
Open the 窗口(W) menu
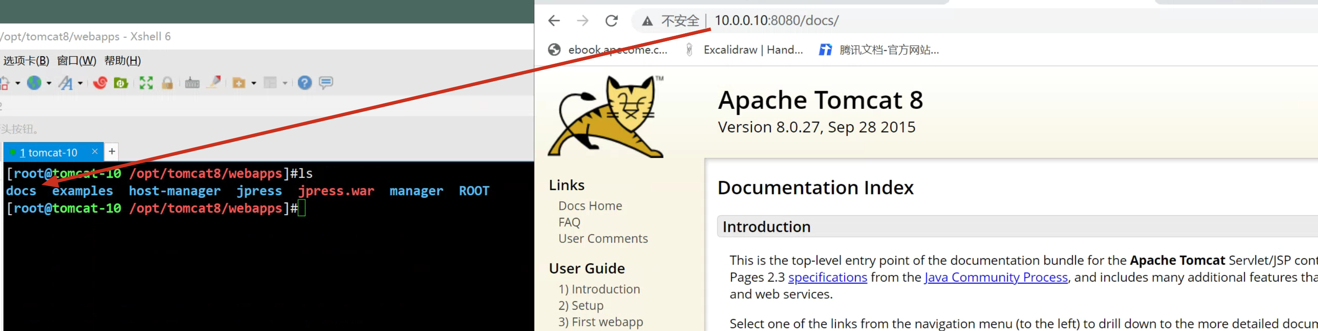(77, 61)
